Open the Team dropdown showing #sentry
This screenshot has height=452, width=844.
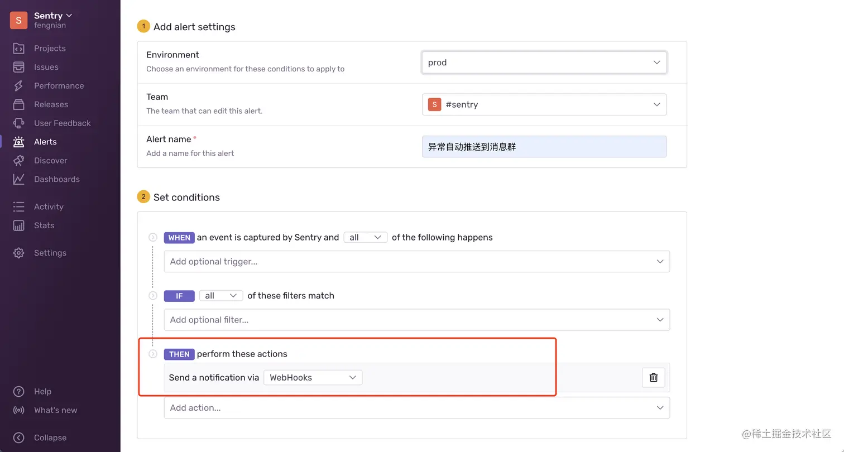(x=544, y=104)
